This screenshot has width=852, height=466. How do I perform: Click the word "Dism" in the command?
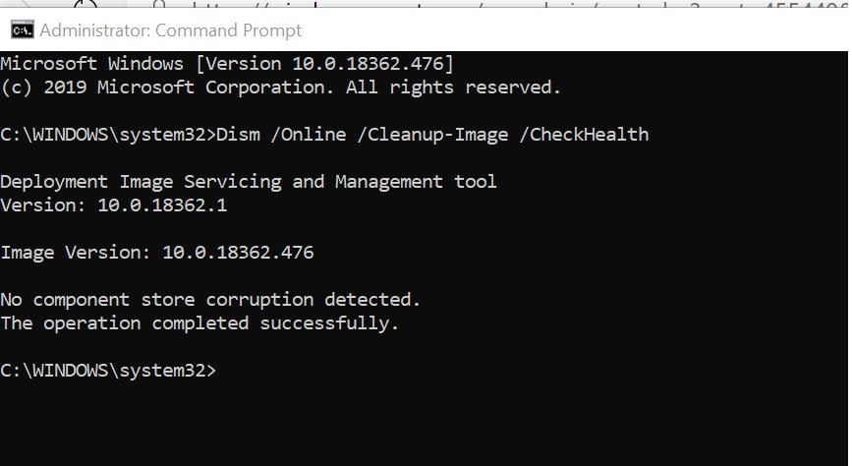tap(238, 134)
